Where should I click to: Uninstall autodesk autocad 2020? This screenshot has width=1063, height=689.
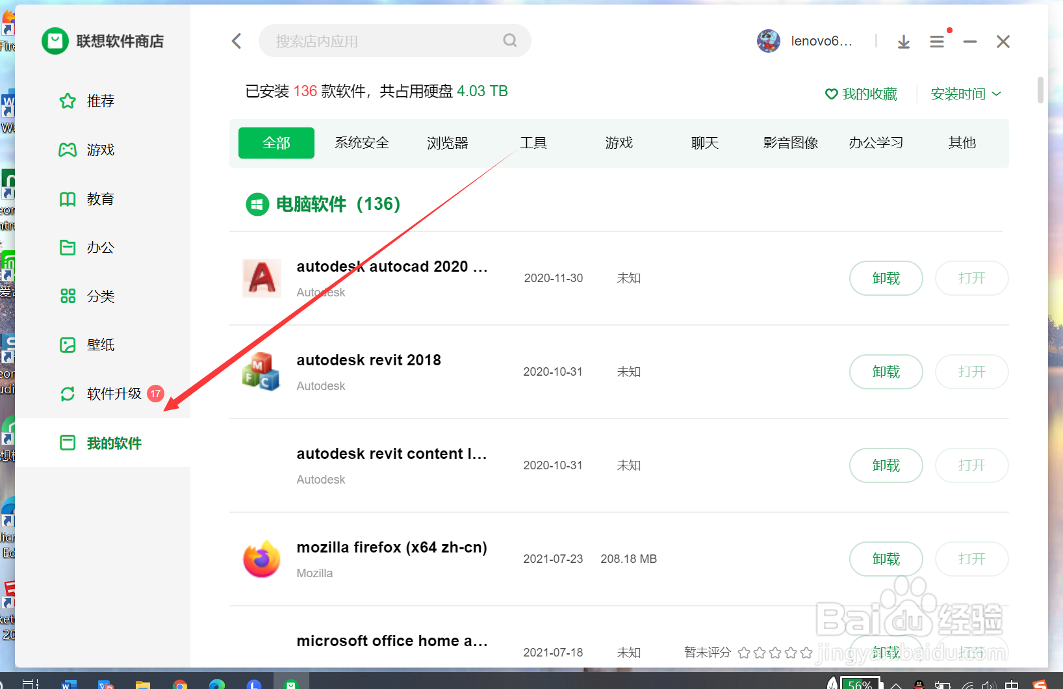coord(886,278)
